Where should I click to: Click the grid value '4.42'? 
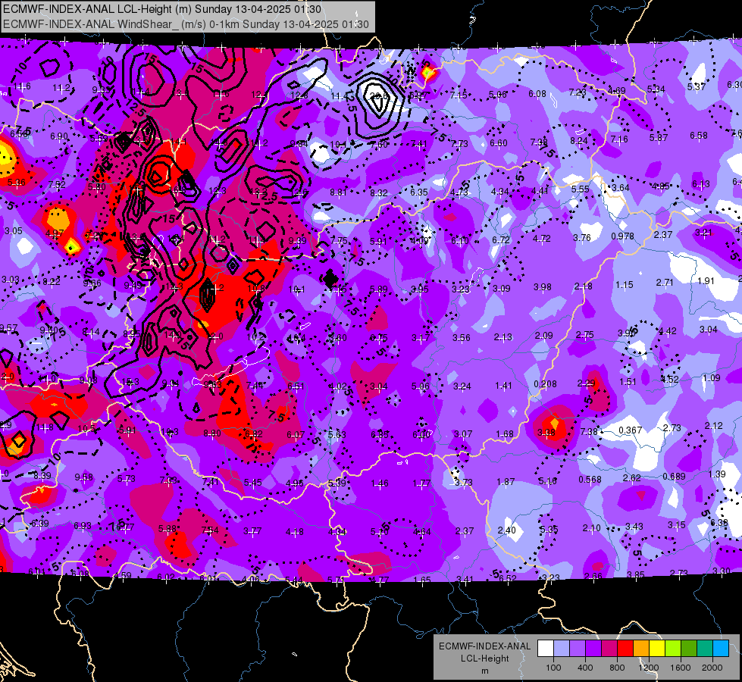click(667, 331)
